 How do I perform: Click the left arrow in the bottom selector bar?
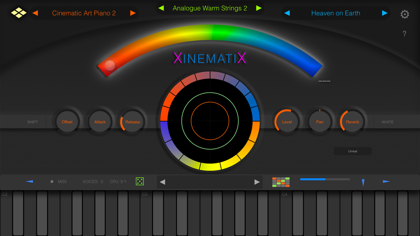click(x=162, y=182)
